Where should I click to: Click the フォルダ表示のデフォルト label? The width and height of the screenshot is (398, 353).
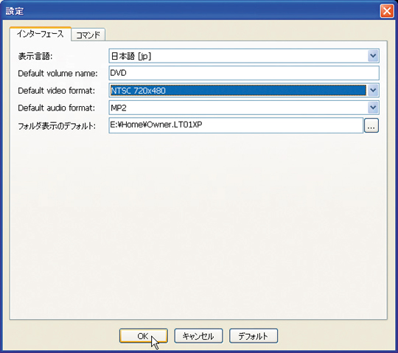coord(57,126)
